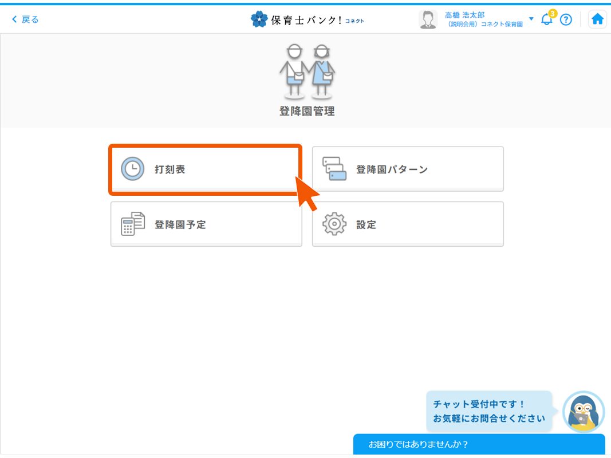Click the チャット受付中です chat bubble
Image resolution: width=611 pixels, height=458 pixels.
[488, 411]
